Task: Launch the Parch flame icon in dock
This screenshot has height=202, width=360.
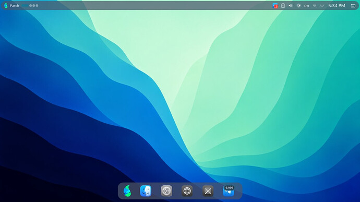Action: point(127,191)
